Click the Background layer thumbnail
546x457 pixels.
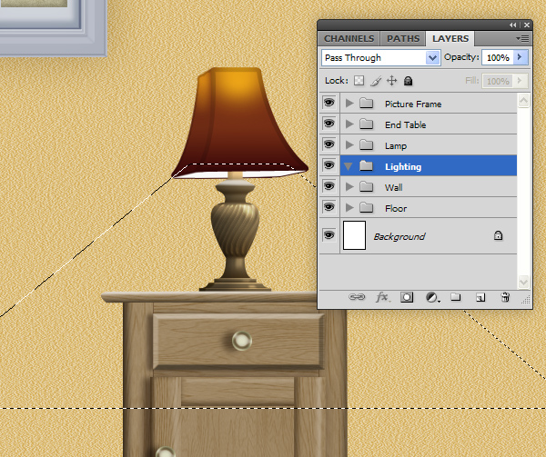pyautogui.click(x=354, y=236)
